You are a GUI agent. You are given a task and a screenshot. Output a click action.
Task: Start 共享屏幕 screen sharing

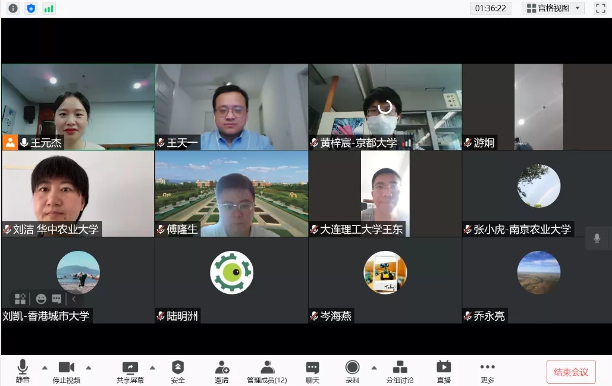[130, 371]
